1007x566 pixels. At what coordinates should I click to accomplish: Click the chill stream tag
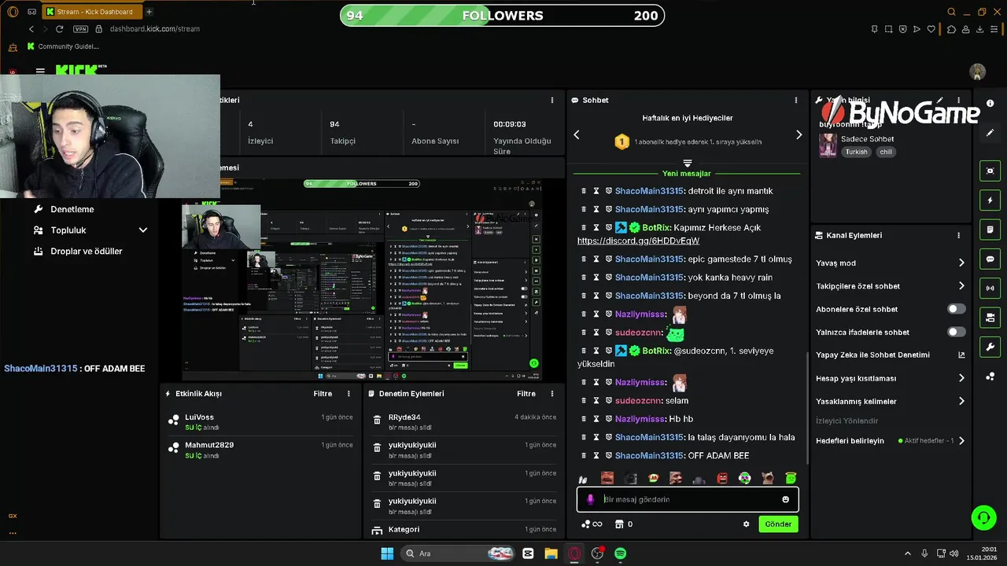[x=886, y=152]
